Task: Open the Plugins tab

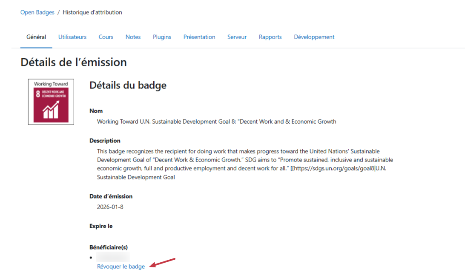Action: (x=162, y=37)
